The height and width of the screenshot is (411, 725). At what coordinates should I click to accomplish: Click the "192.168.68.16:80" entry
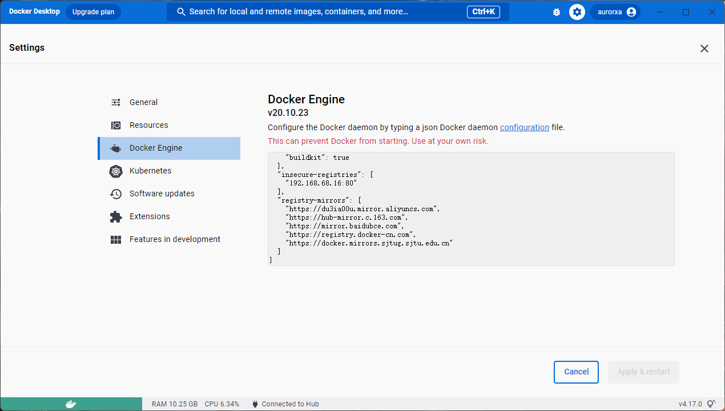coord(321,183)
